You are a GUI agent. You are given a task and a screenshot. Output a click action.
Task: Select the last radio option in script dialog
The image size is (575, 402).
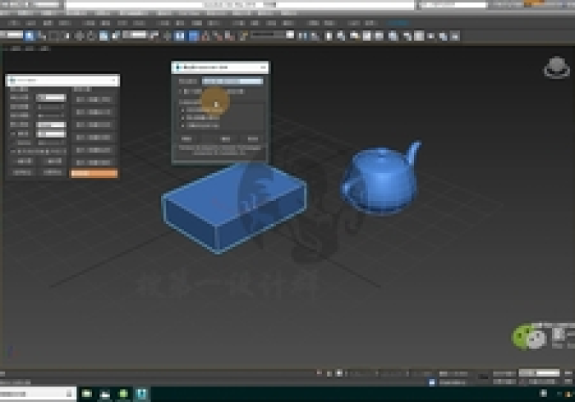(x=182, y=126)
